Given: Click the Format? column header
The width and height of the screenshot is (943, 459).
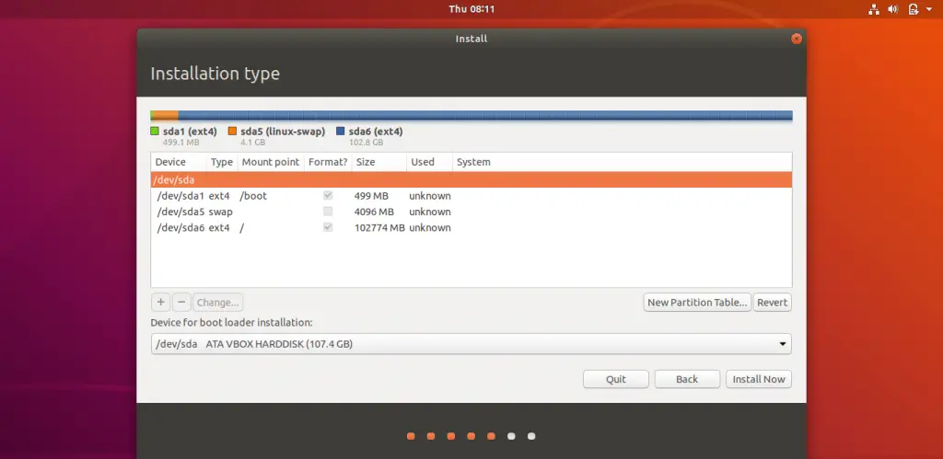Looking at the screenshot, I should (328, 162).
